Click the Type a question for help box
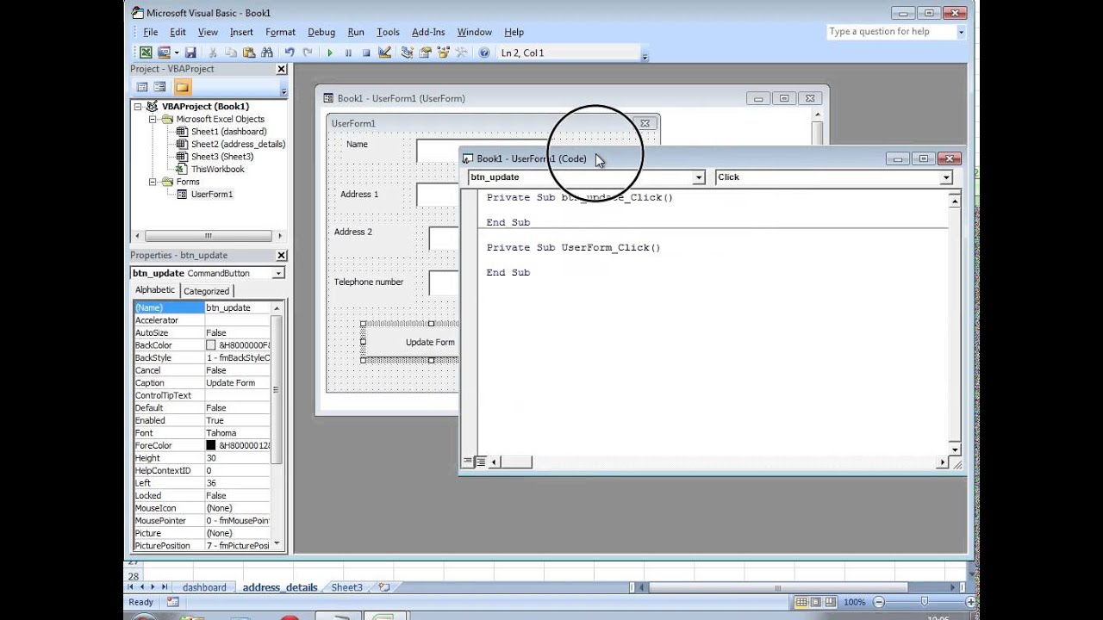Screen dimensions: 1103x620 pyautogui.click(x=890, y=32)
